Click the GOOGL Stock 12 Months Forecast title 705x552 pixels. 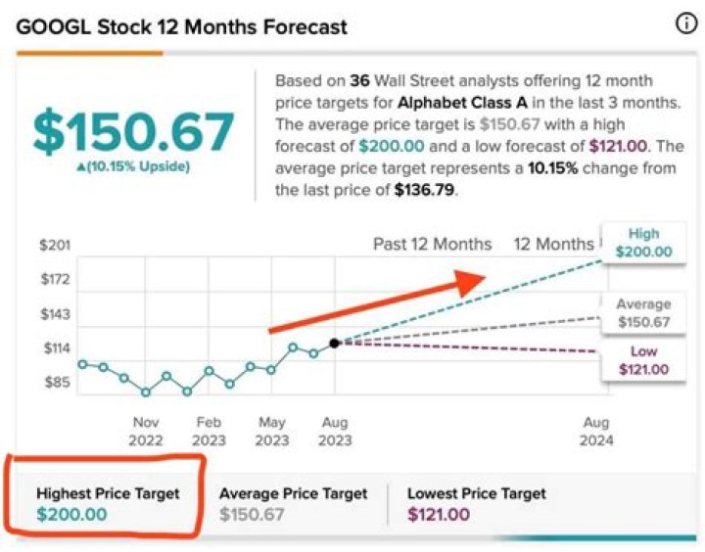[x=182, y=26]
